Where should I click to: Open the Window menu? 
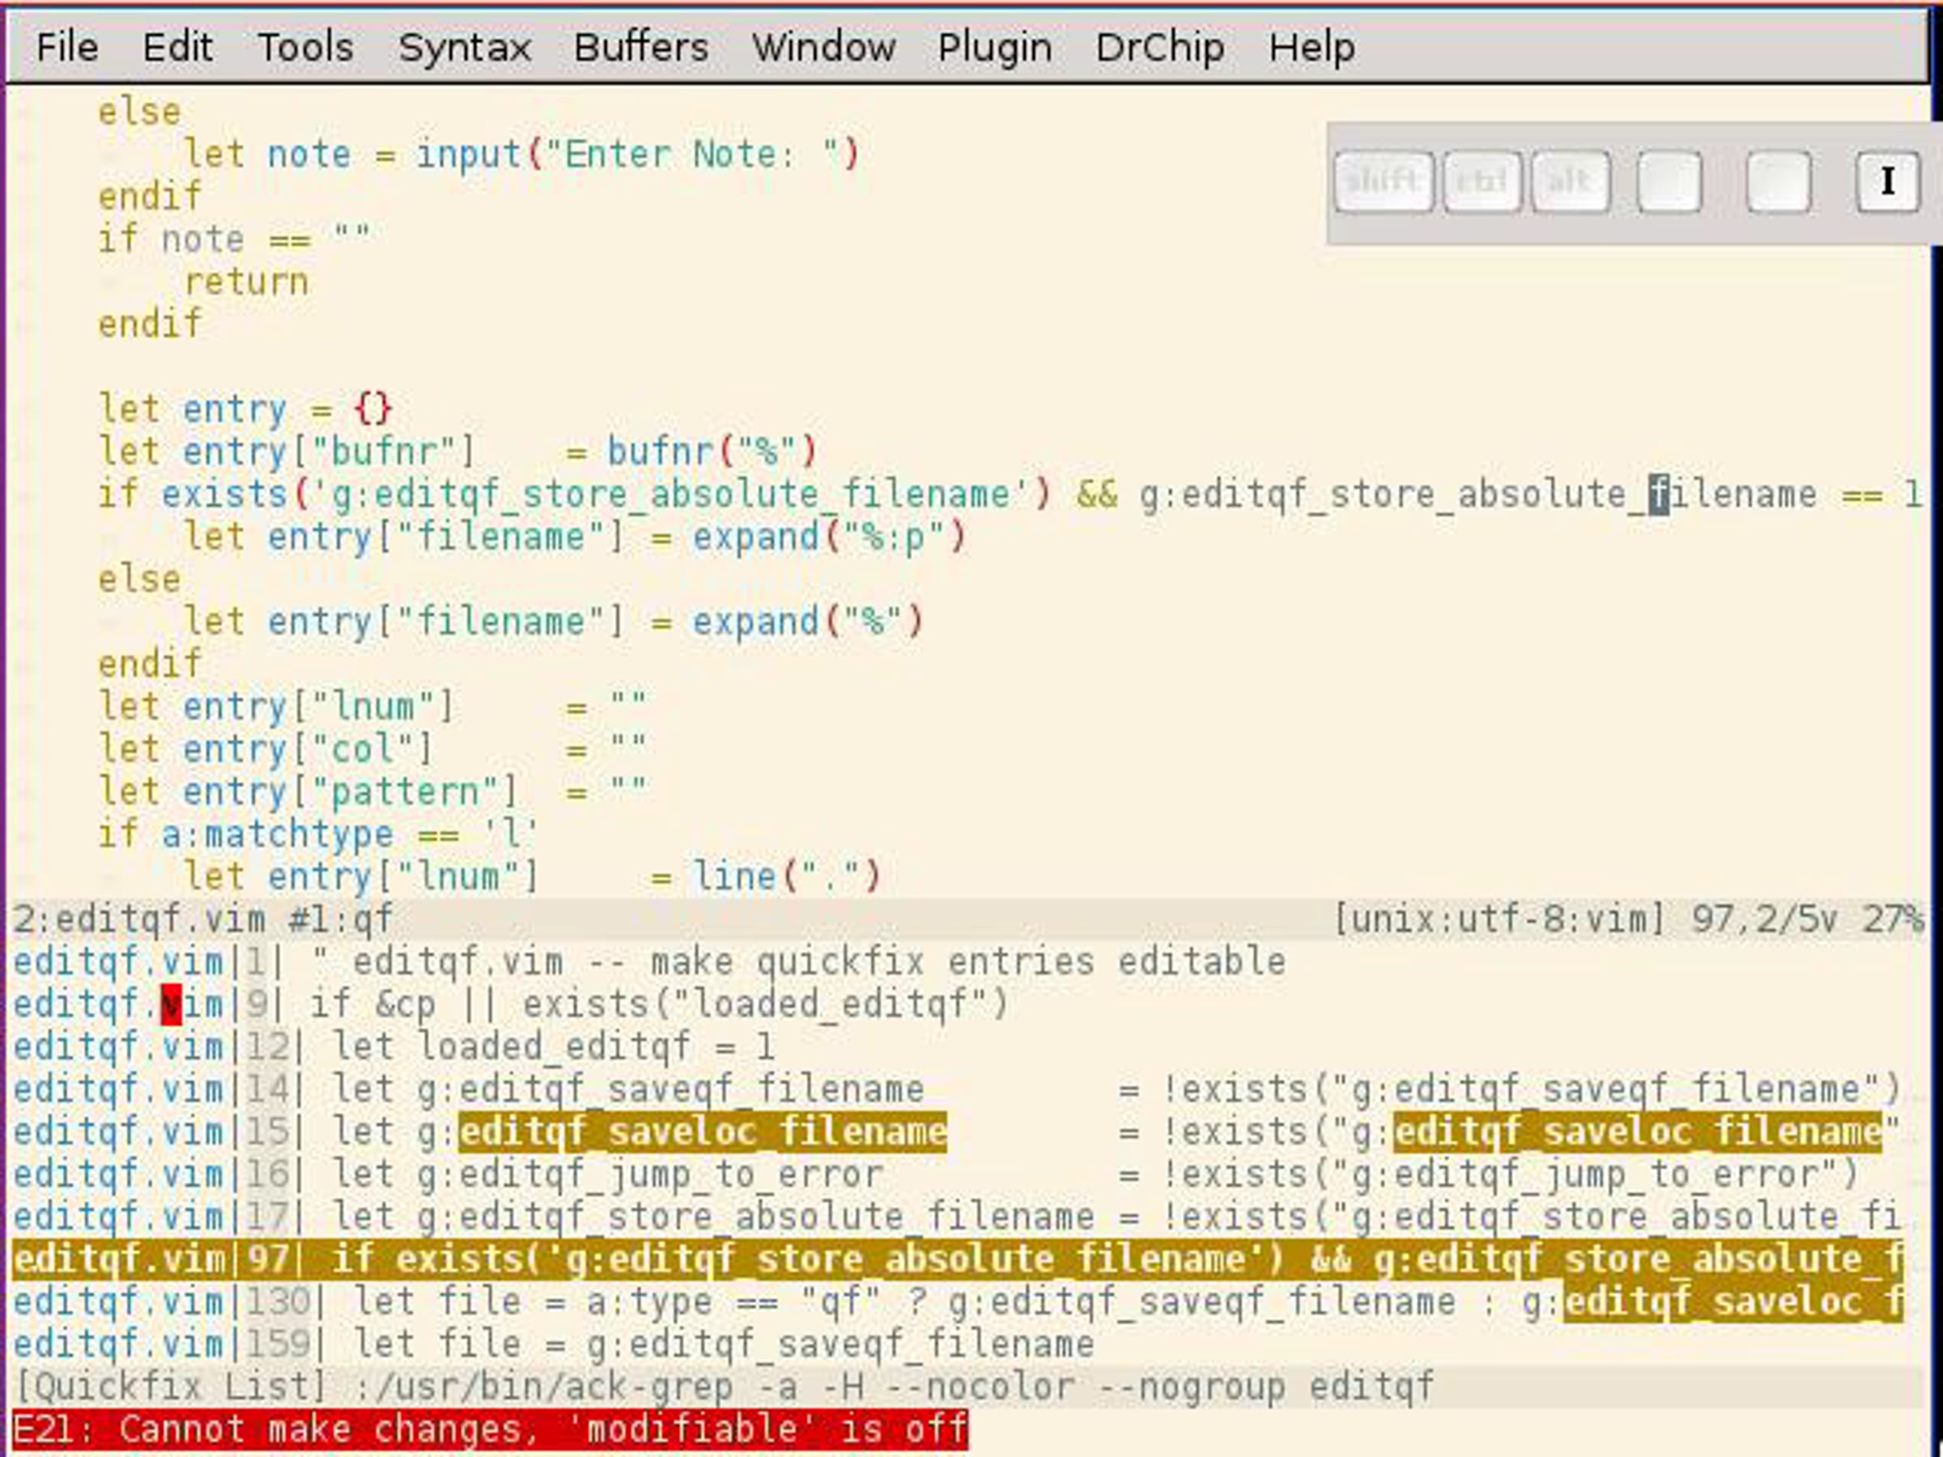pos(823,47)
